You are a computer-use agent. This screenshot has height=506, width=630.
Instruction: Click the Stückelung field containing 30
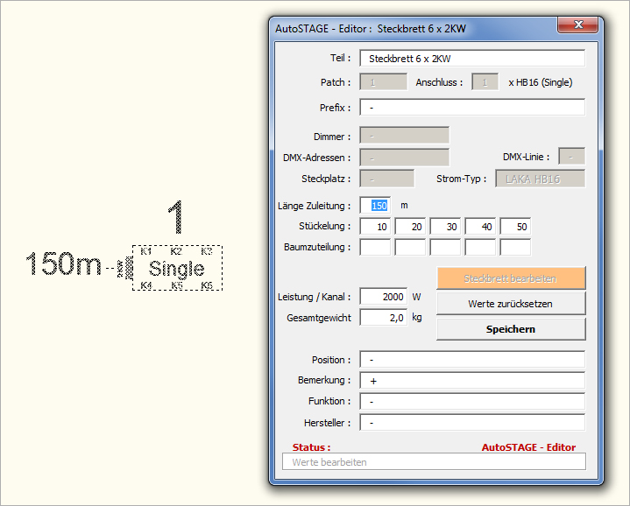(x=445, y=227)
